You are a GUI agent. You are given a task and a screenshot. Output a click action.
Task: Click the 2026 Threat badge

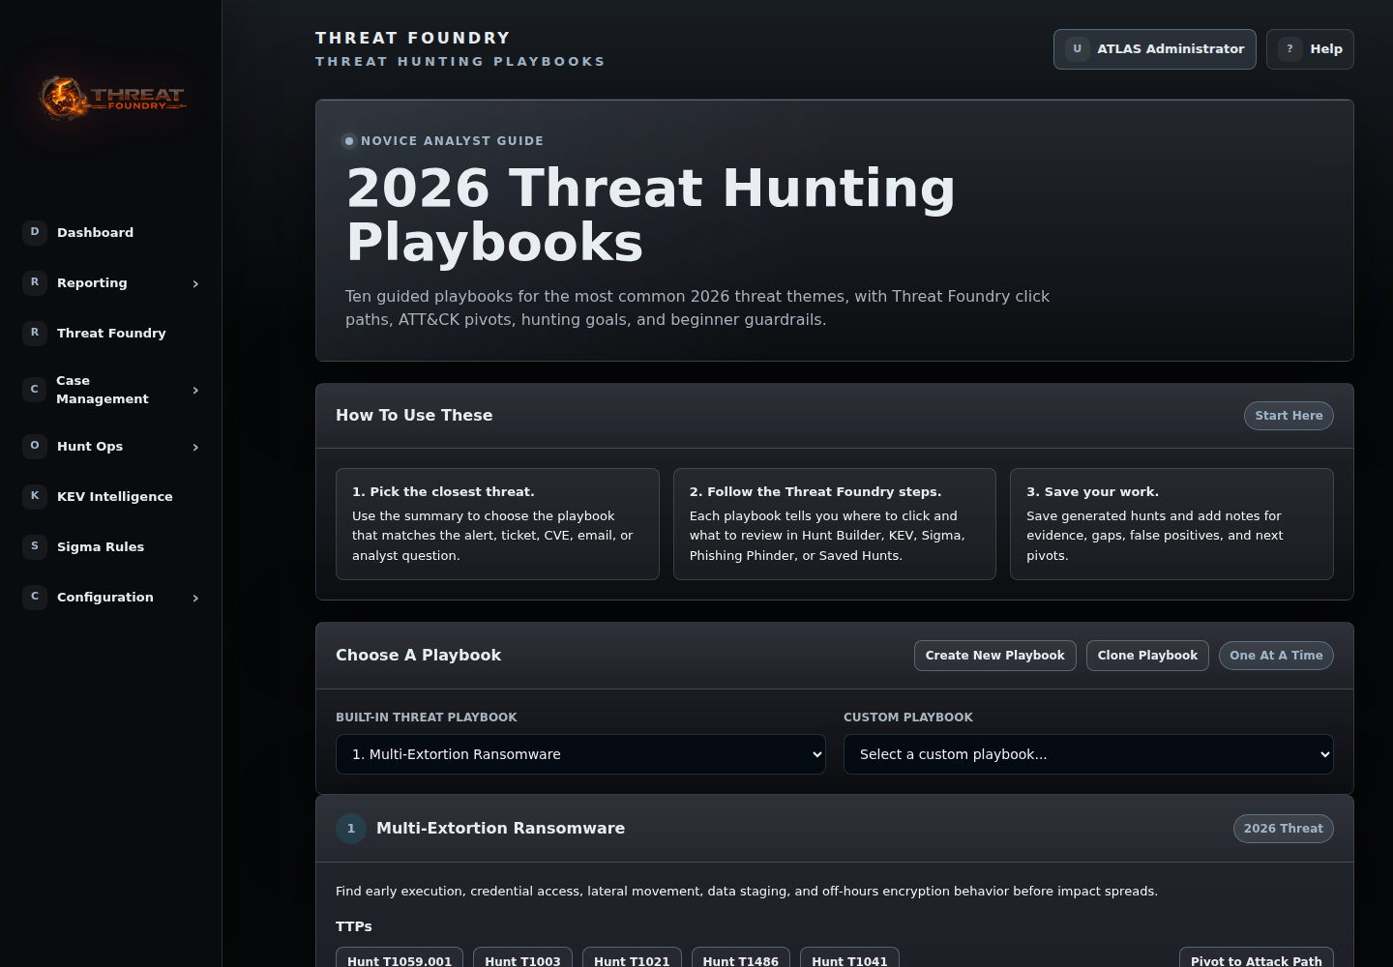[1284, 829]
